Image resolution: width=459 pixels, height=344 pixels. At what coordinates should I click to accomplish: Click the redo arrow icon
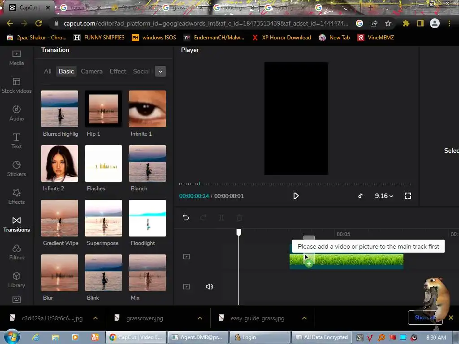[204, 217]
